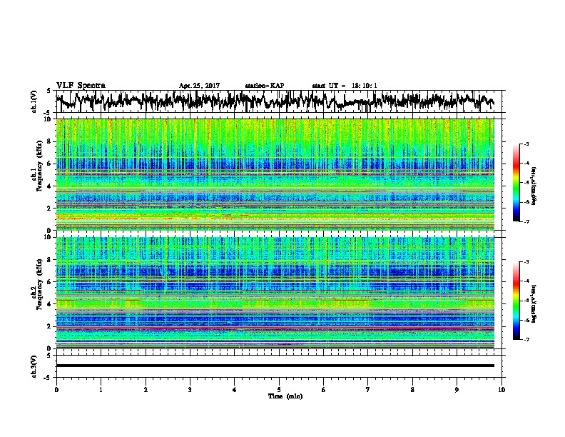The height and width of the screenshot is (437, 565).
Task: Click the date 'Apr. 25, 2017'
Action: 199,86
